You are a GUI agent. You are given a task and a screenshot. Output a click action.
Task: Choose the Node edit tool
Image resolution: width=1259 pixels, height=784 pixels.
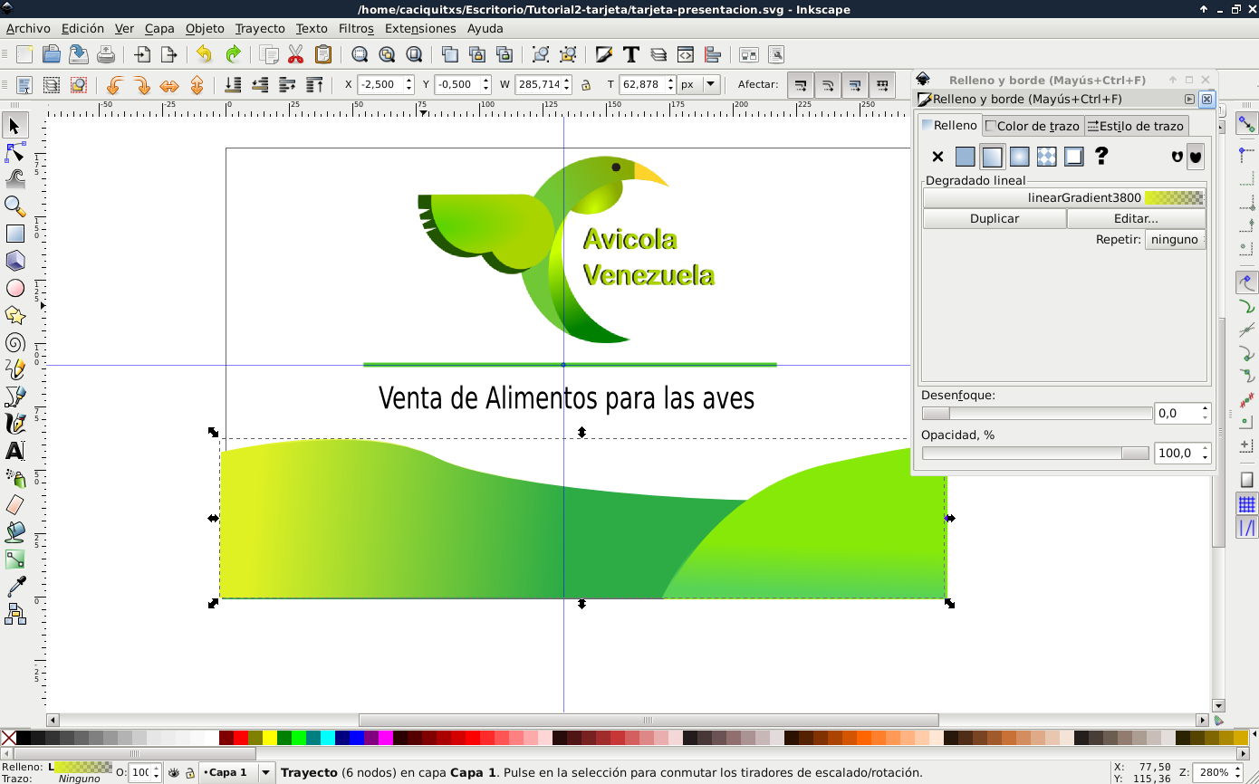point(15,152)
